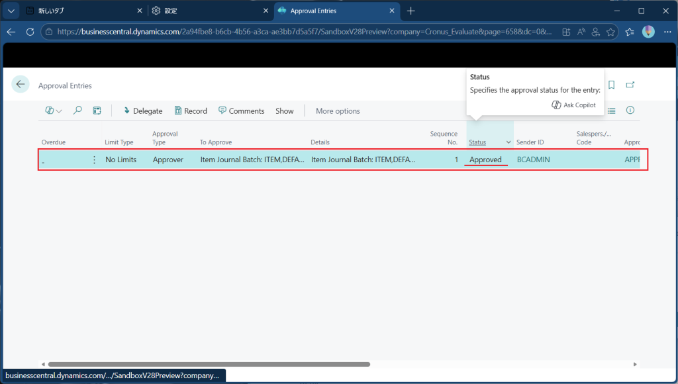The height and width of the screenshot is (384, 678).
Task: Open the Copilot dropdown in the action bar
Action: pos(54,111)
